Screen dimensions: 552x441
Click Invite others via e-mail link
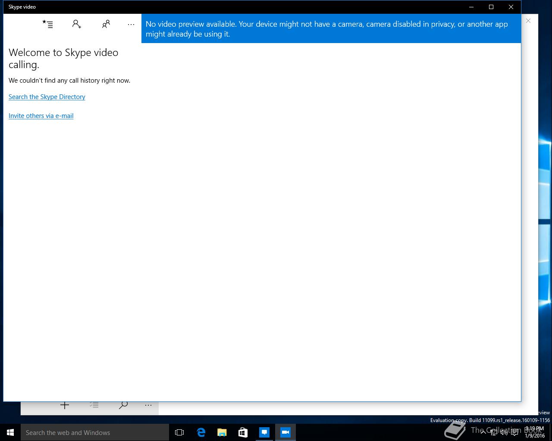41,116
